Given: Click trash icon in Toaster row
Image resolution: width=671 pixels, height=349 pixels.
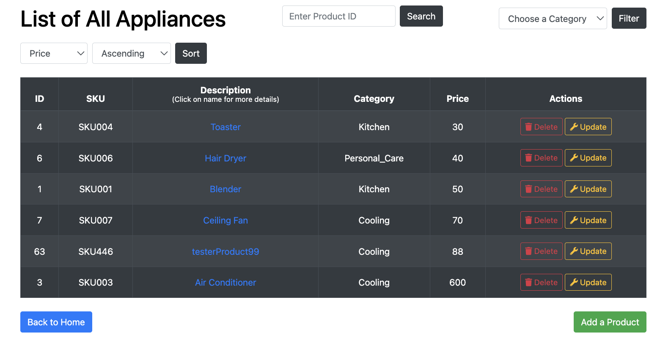Looking at the screenshot, I should (x=528, y=127).
